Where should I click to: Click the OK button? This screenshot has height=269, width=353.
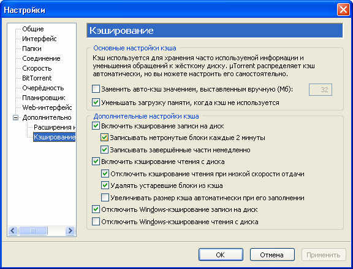point(221,255)
